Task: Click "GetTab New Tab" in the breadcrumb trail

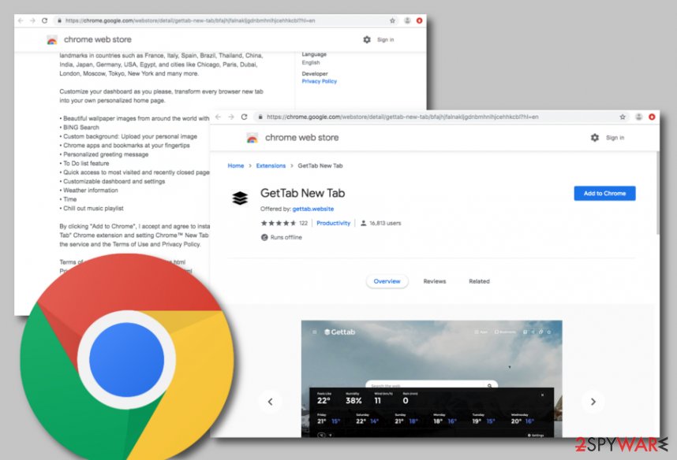Action: pyautogui.click(x=320, y=165)
